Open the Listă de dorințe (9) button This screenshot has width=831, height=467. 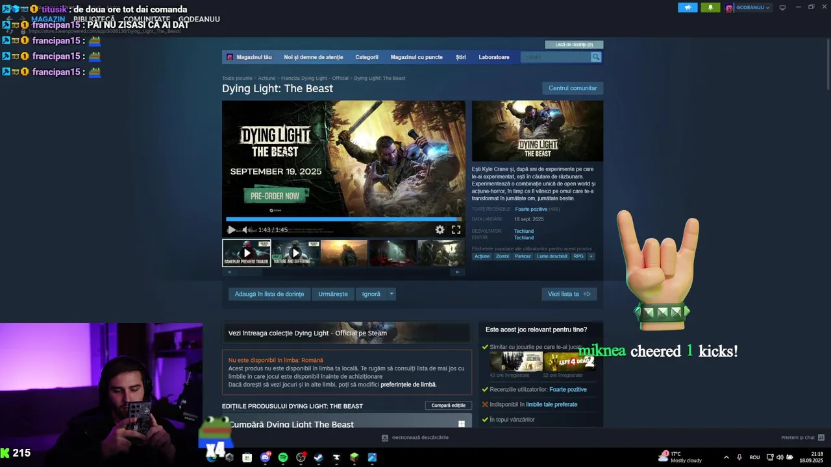[x=574, y=45]
